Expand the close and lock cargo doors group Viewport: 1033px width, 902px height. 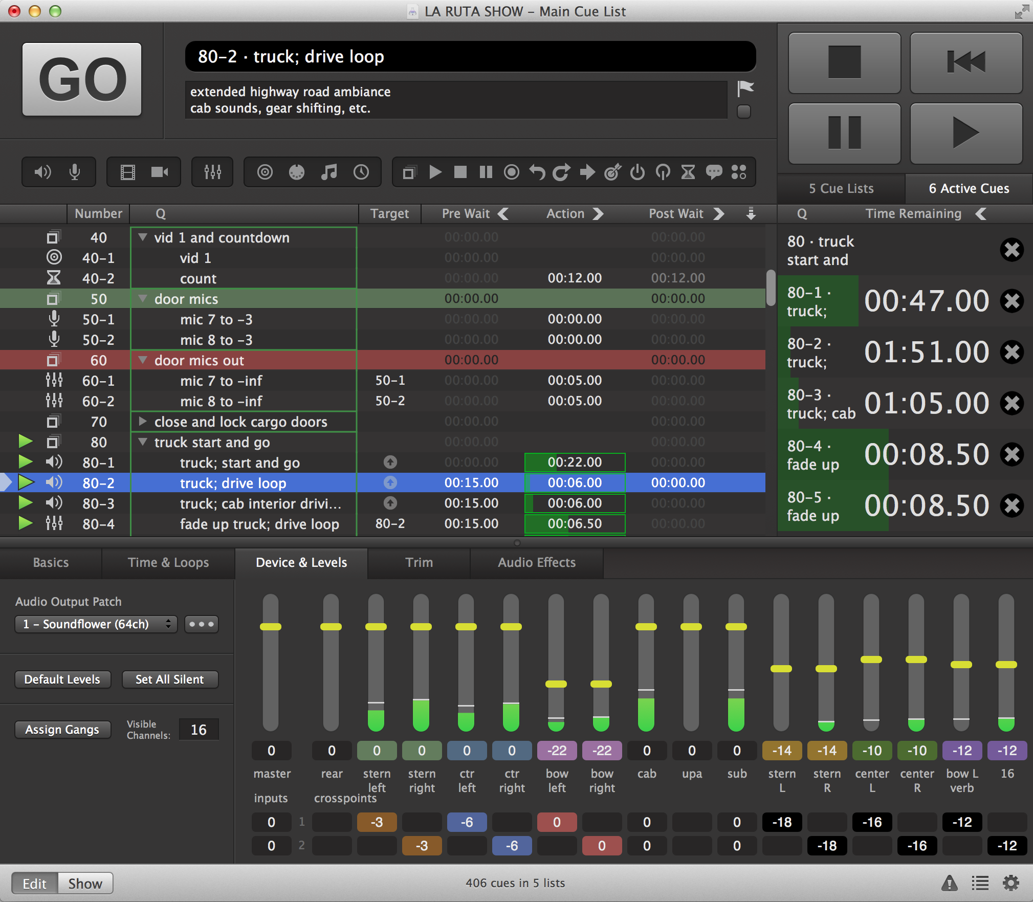(142, 422)
